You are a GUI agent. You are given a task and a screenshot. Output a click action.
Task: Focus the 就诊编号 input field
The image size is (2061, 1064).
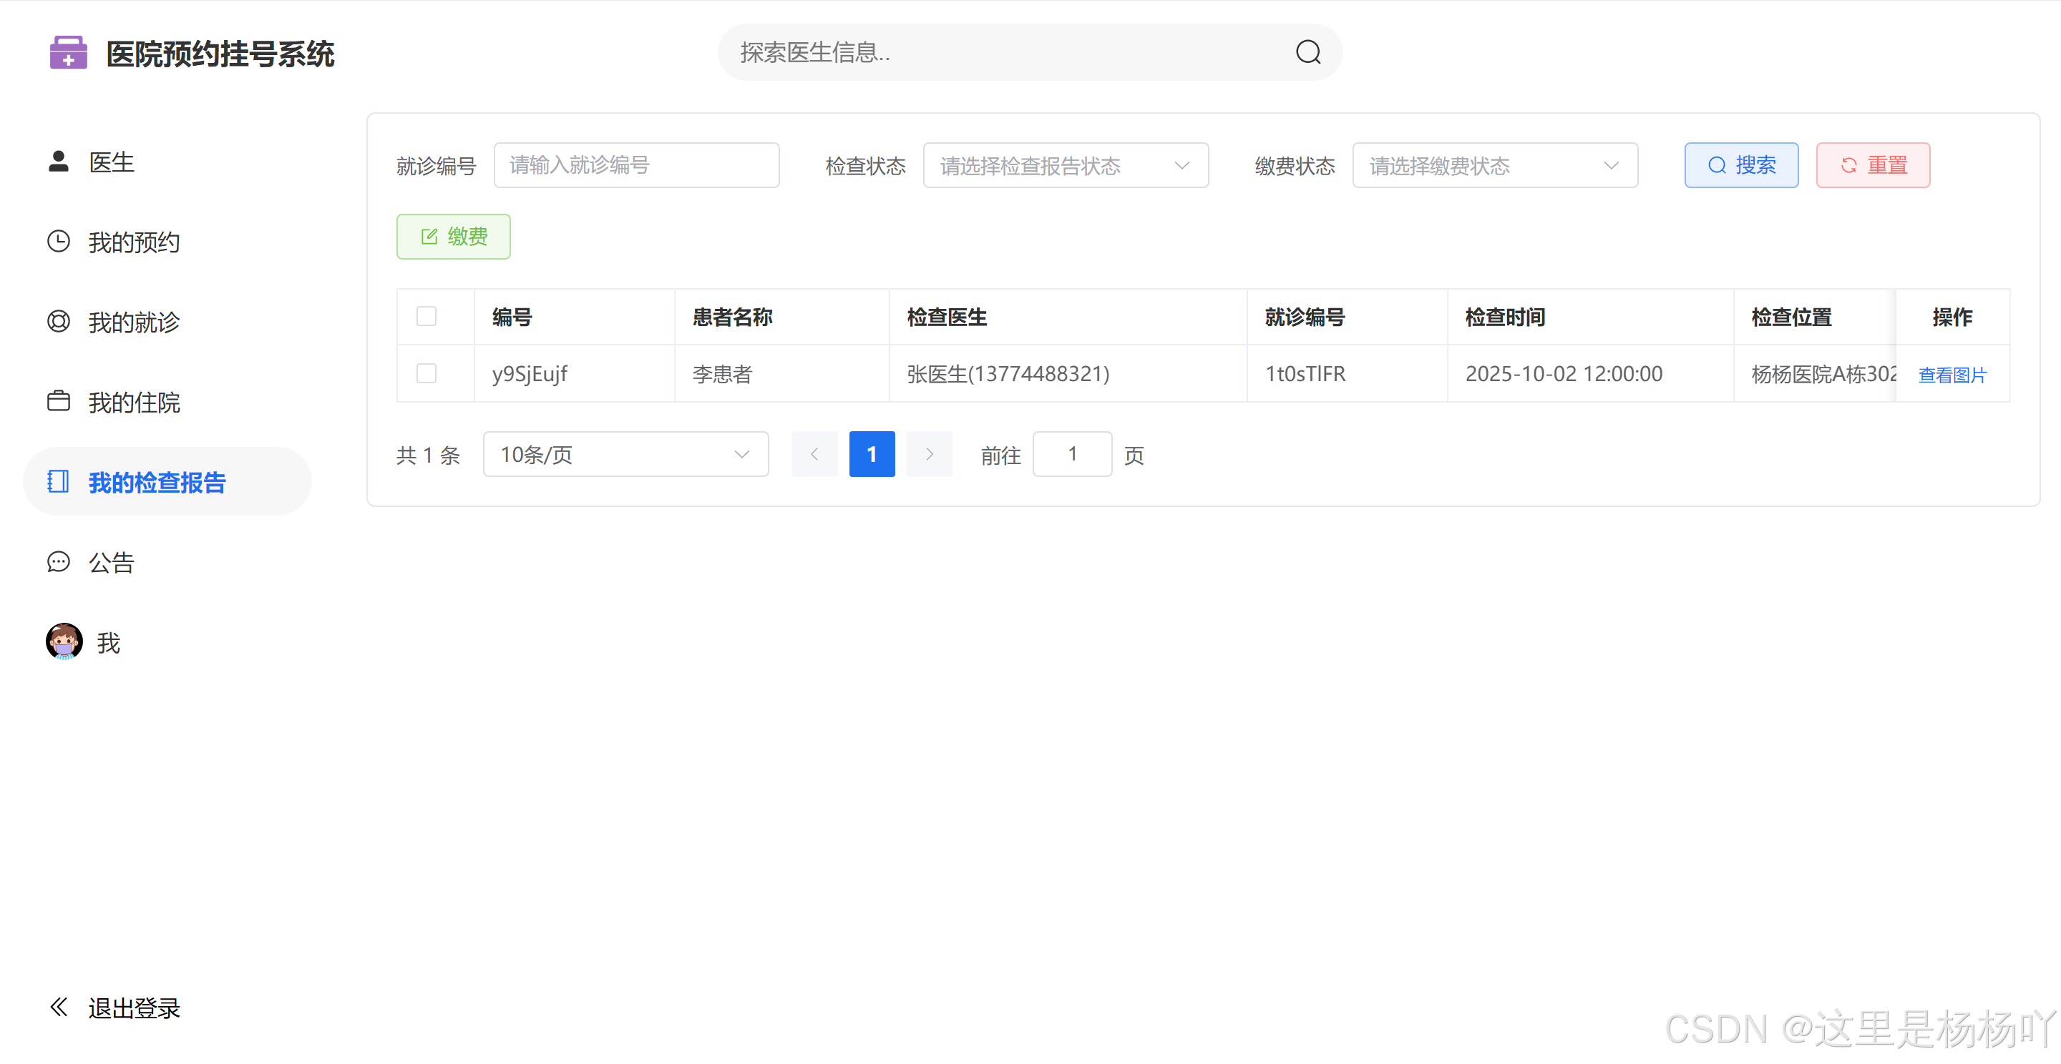pos(636,165)
